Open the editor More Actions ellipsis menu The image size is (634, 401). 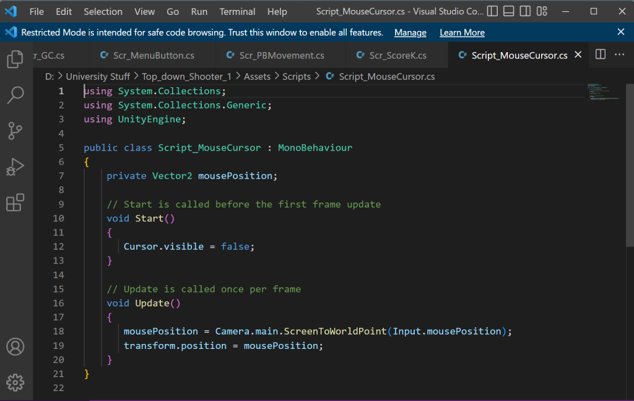pos(619,55)
